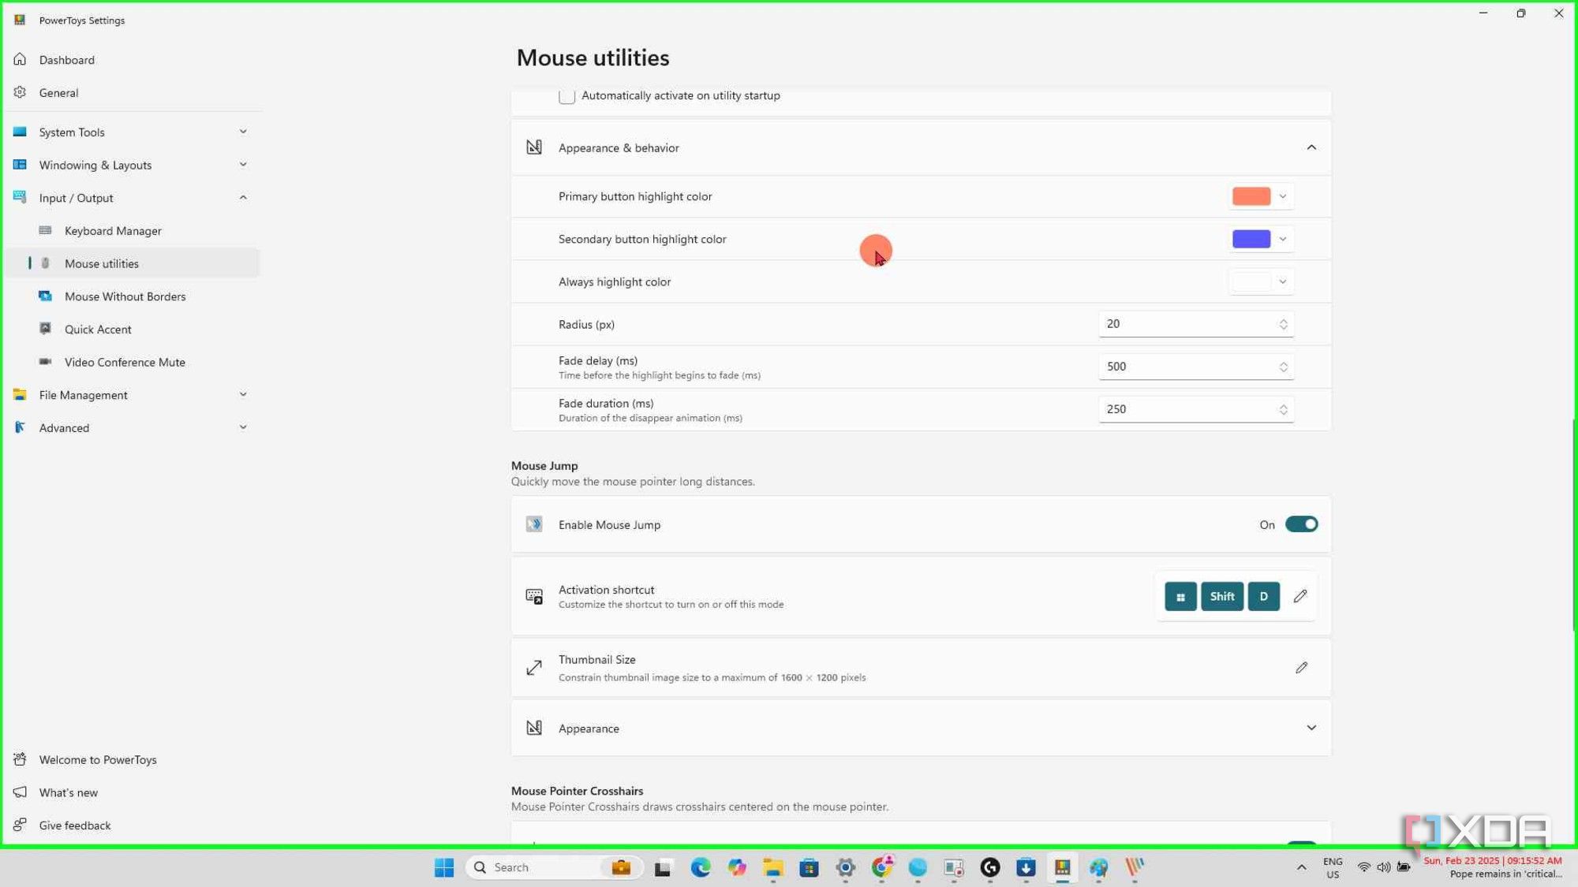
Task: Open File Explorer from taskbar
Action: click(772, 867)
